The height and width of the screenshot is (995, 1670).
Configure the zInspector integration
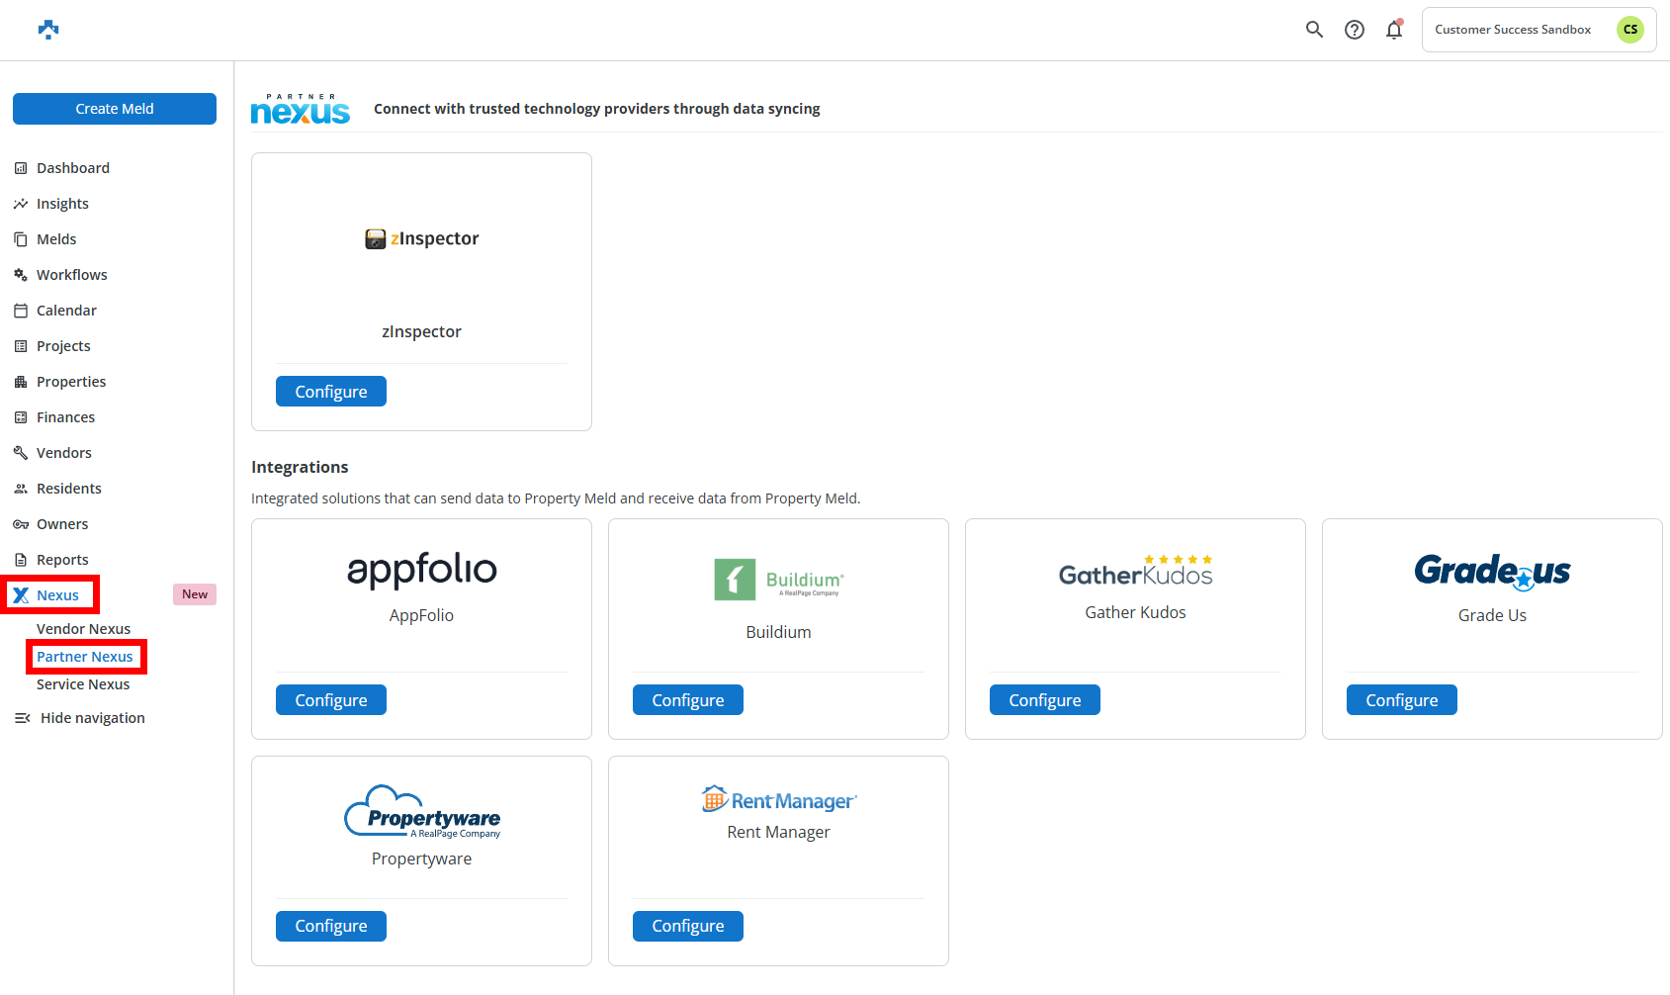330,392
